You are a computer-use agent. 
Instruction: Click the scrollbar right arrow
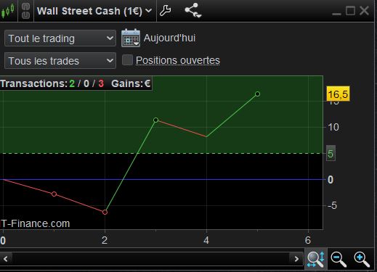296,259
